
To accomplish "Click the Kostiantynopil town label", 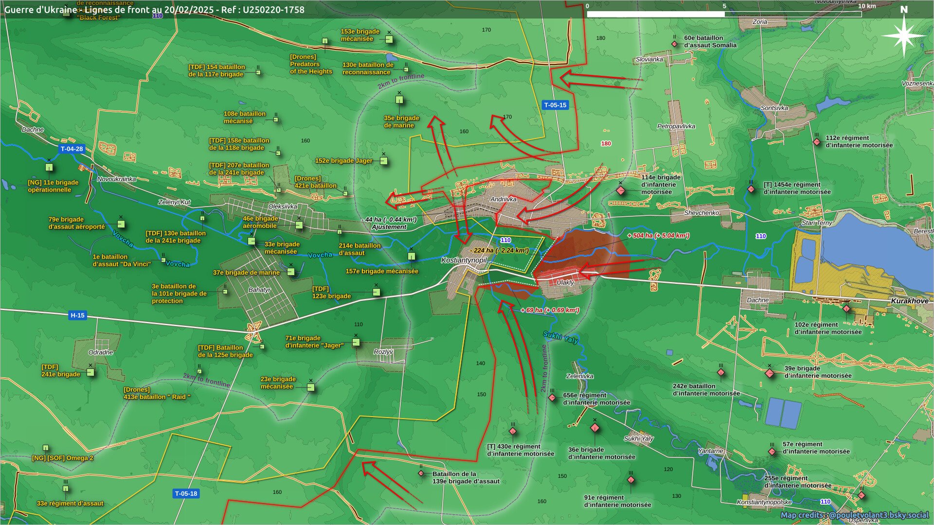I will (464, 260).
